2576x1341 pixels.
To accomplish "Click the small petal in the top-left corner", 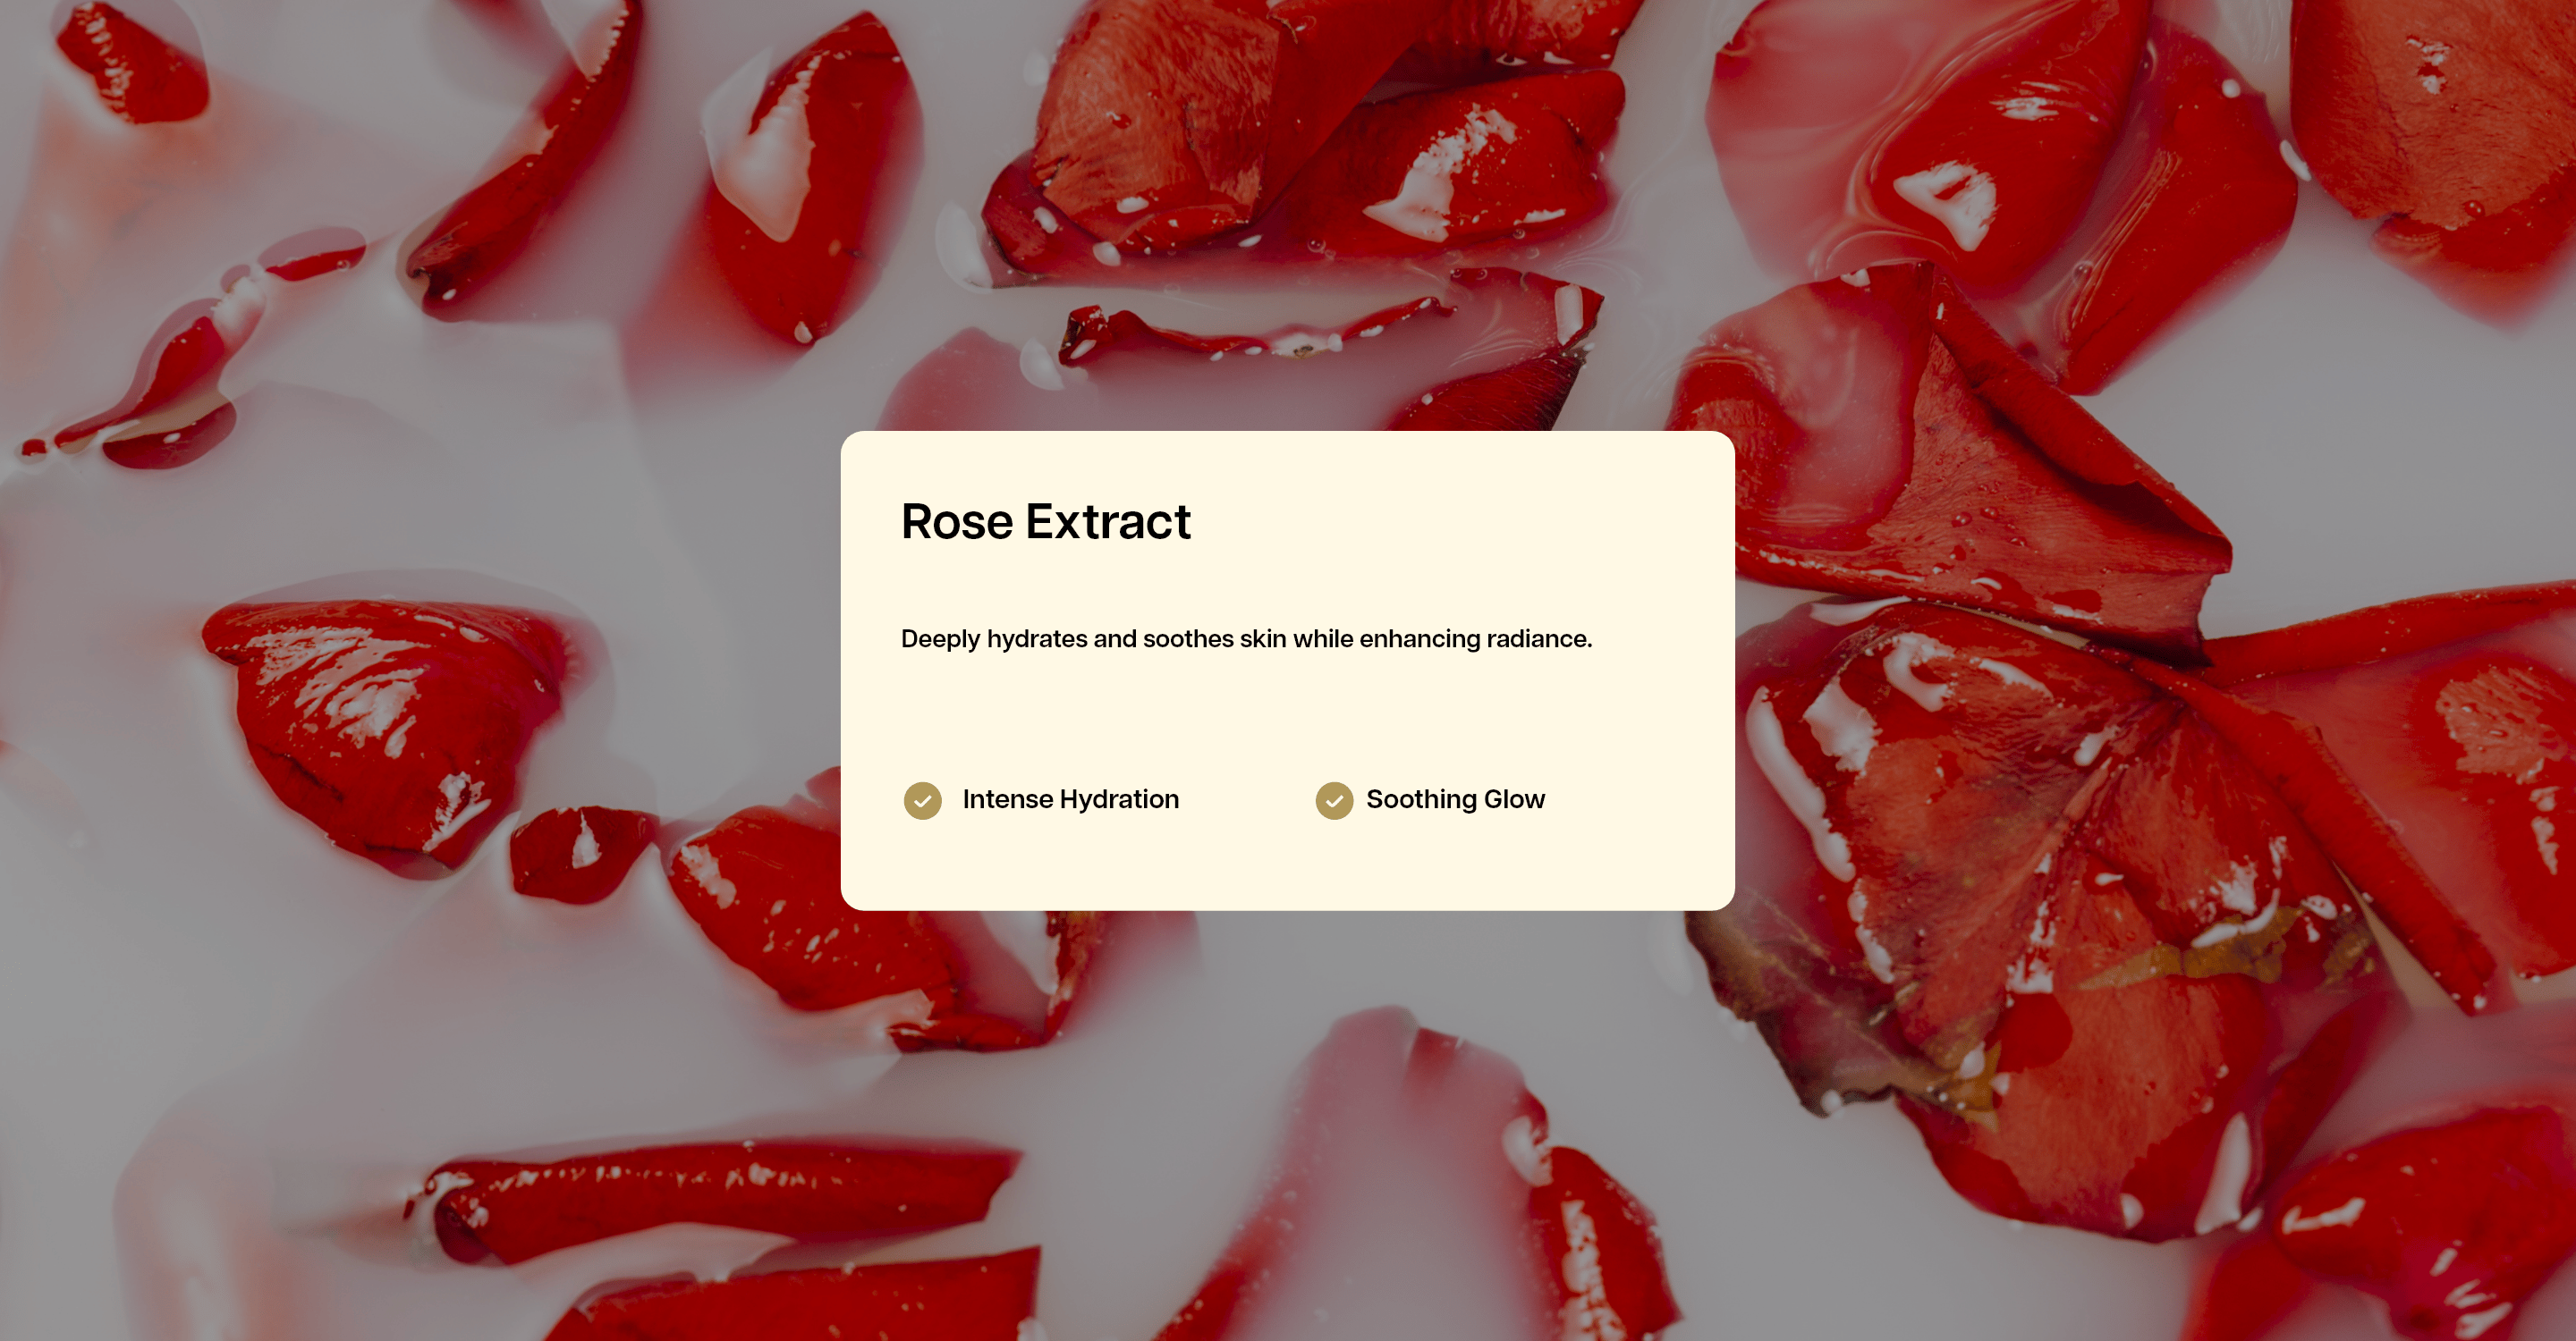I will click(x=130, y=62).
